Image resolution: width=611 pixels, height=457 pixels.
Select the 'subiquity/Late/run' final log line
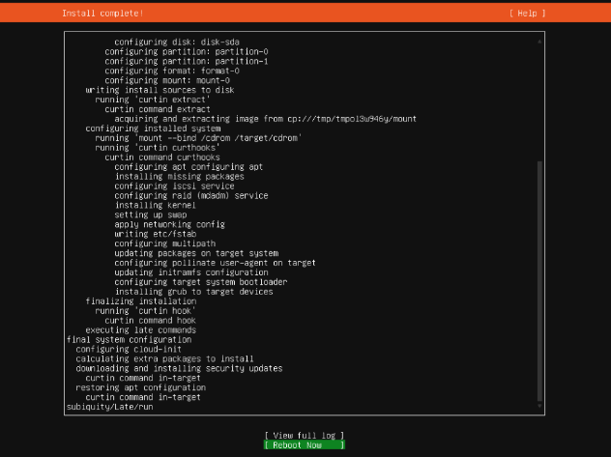pos(109,407)
